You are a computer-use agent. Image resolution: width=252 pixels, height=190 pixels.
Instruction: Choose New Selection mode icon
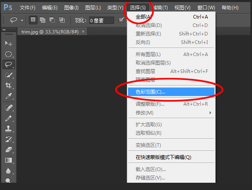coord(33,20)
